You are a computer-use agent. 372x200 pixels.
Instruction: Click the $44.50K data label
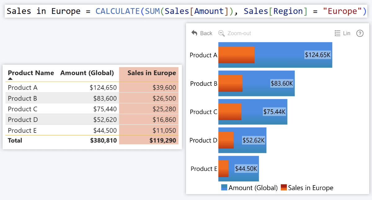pyautogui.click(x=246, y=169)
